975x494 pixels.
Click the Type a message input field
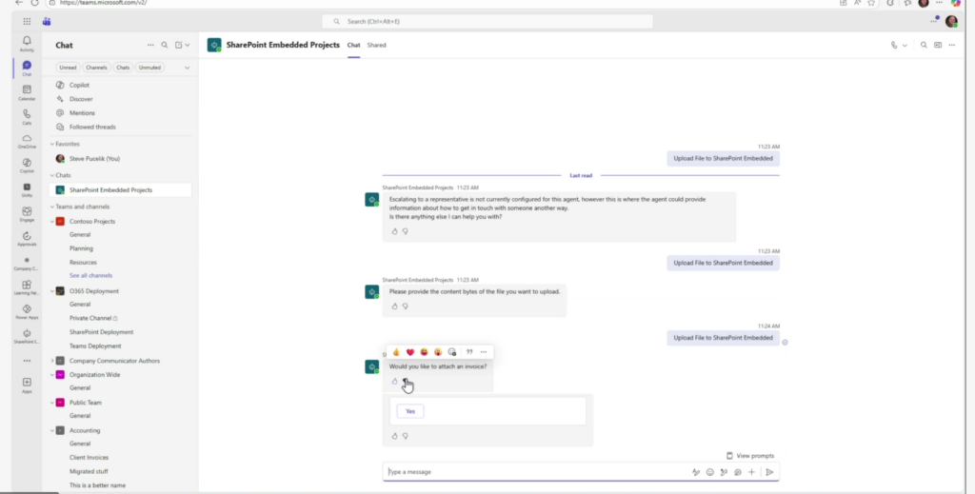coord(533,472)
